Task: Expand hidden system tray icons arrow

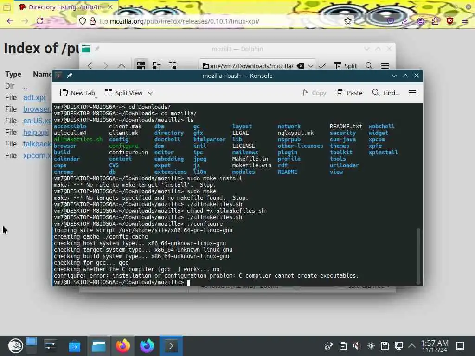Action: 412,346
